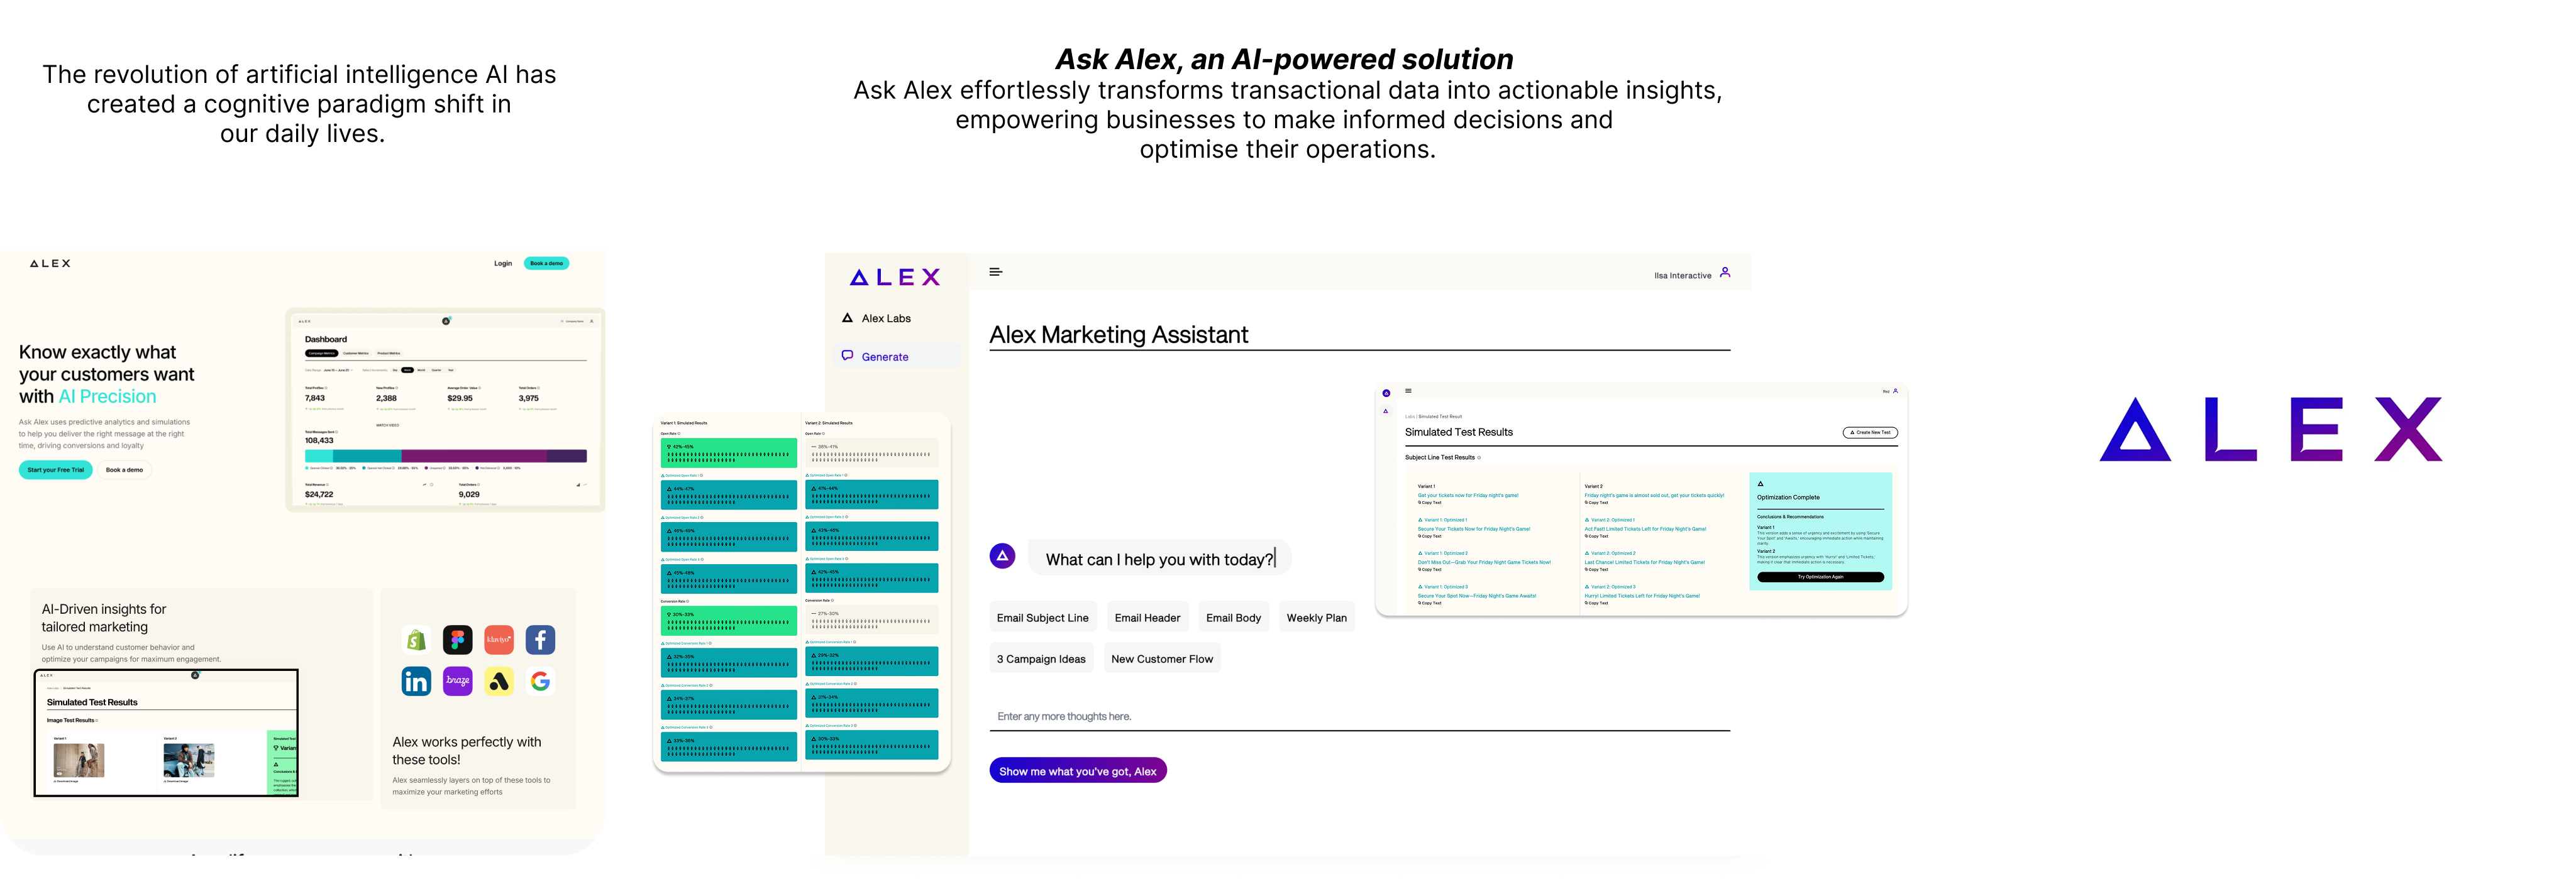Click the $29.95 Average Order Value
Viewport: 2576px width, 882px height.
point(460,398)
